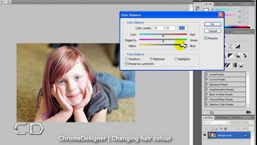Expand Levels Presets
This screenshot has height=145, width=257.
(x=207, y=74)
